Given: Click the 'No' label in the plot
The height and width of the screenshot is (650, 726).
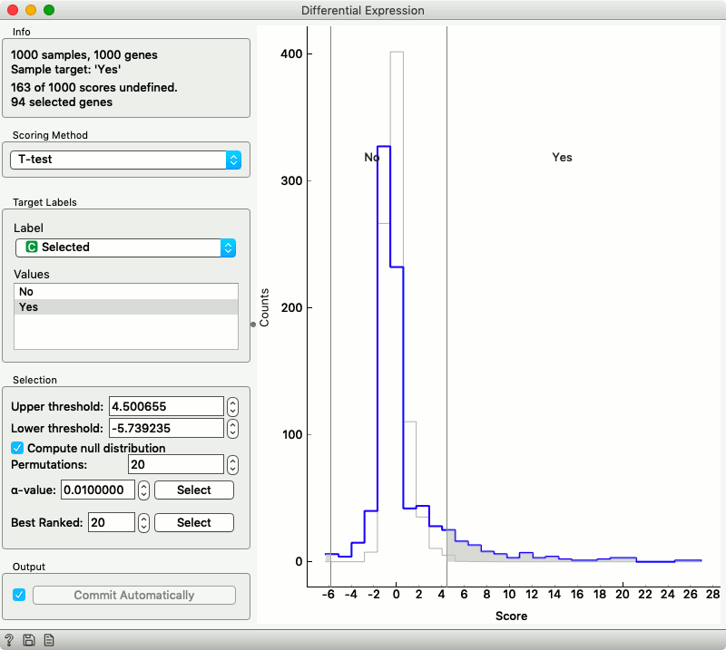Looking at the screenshot, I should (372, 158).
